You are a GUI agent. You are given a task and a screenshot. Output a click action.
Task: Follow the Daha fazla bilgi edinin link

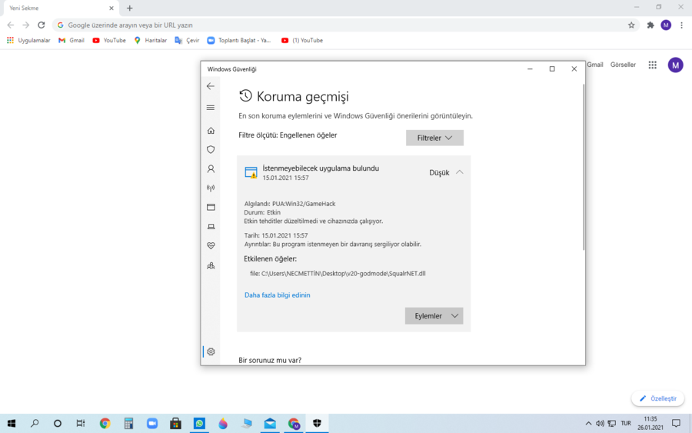pos(277,295)
